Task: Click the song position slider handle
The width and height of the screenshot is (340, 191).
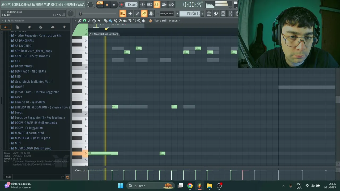Action: pyautogui.click(x=80, y=14)
